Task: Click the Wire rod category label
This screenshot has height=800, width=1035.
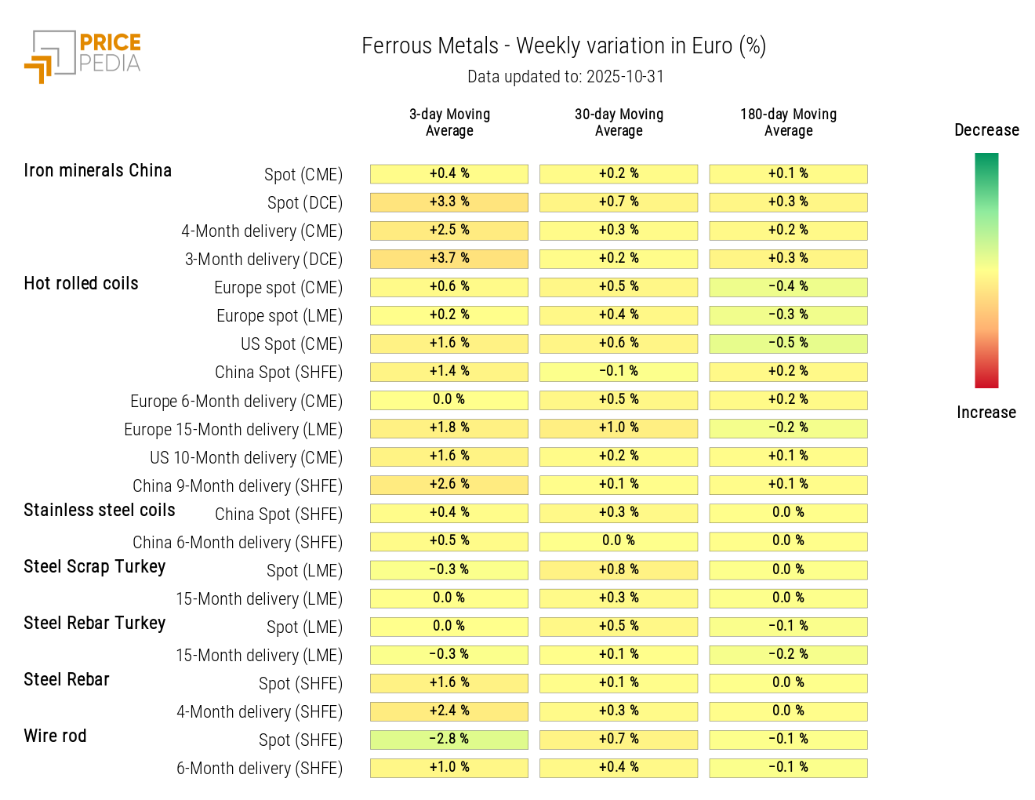Action: [x=55, y=736]
